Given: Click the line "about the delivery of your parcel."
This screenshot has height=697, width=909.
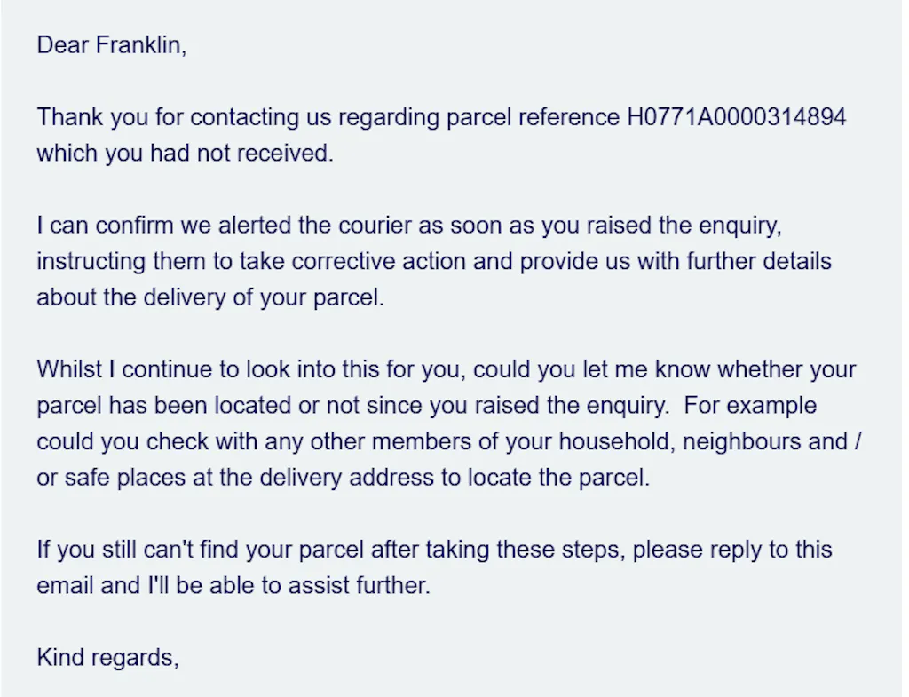Looking at the screenshot, I should [x=210, y=297].
